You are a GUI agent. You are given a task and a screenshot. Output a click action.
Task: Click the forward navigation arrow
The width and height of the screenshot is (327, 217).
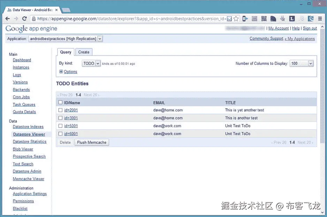(x=16, y=19)
